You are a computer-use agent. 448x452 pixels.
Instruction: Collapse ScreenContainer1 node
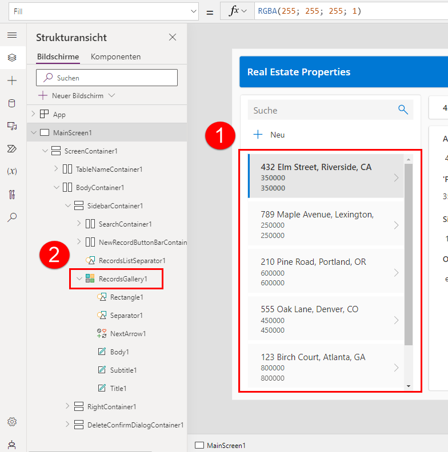click(45, 151)
